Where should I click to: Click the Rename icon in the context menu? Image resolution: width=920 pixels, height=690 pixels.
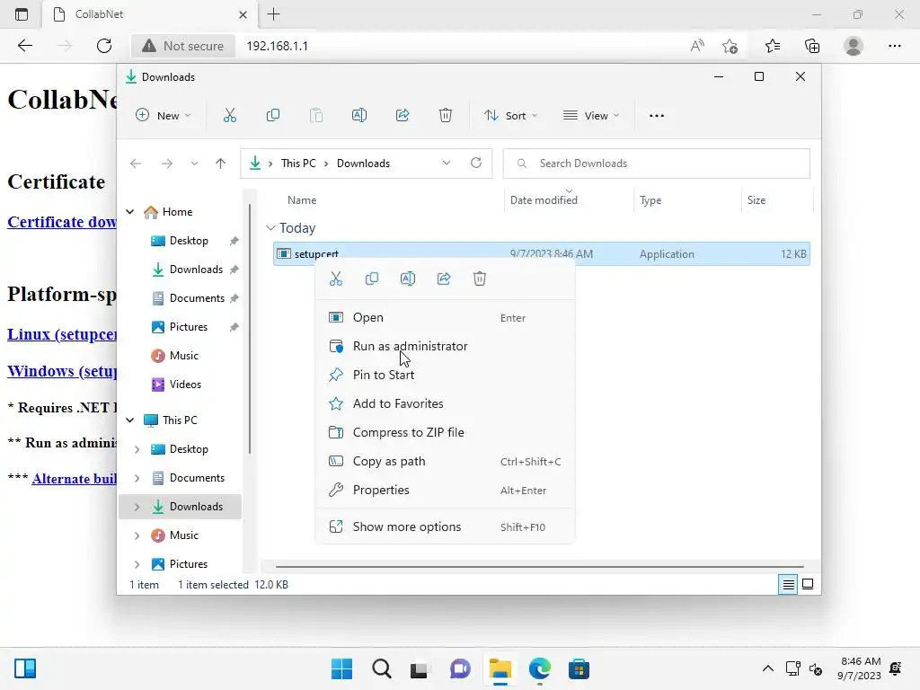408,279
